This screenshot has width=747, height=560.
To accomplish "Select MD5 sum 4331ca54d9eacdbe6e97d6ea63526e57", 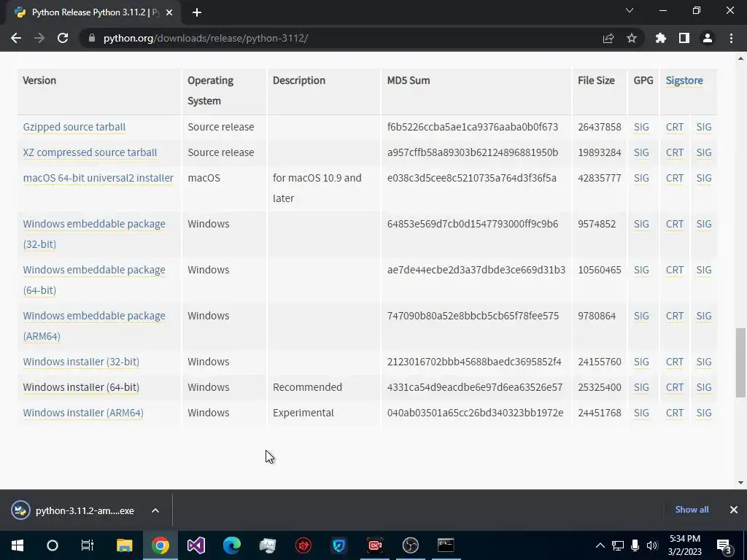I will [x=474, y=387].
